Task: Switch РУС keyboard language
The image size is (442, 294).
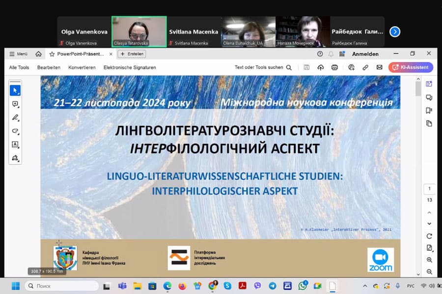Action: coord(411,286)
